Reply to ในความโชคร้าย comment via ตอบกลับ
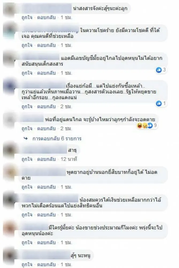Viewport: 179px width, 268px height. coord(46,45)
